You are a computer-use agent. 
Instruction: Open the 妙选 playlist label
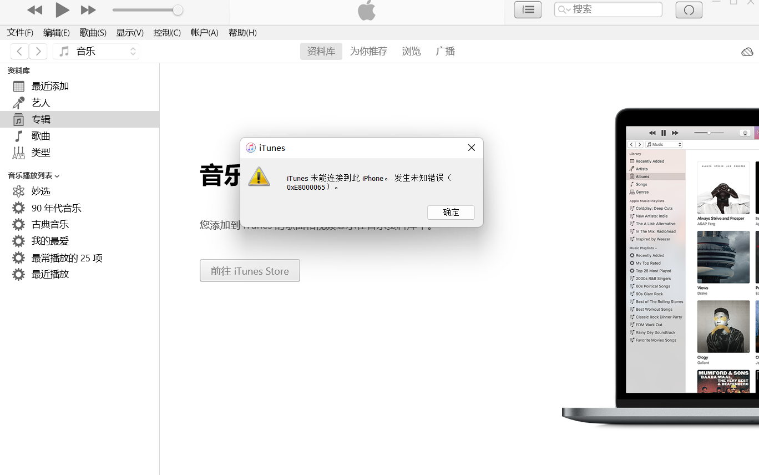tap(41, 191)
